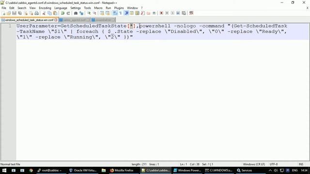Open the user defined language dialog
Viewport: 310px width, 174px height.
(132, 13)
